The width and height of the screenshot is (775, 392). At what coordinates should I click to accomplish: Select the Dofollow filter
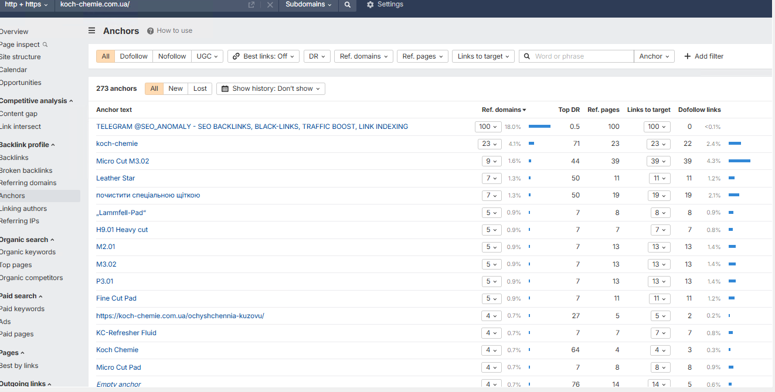pos(134,56)
